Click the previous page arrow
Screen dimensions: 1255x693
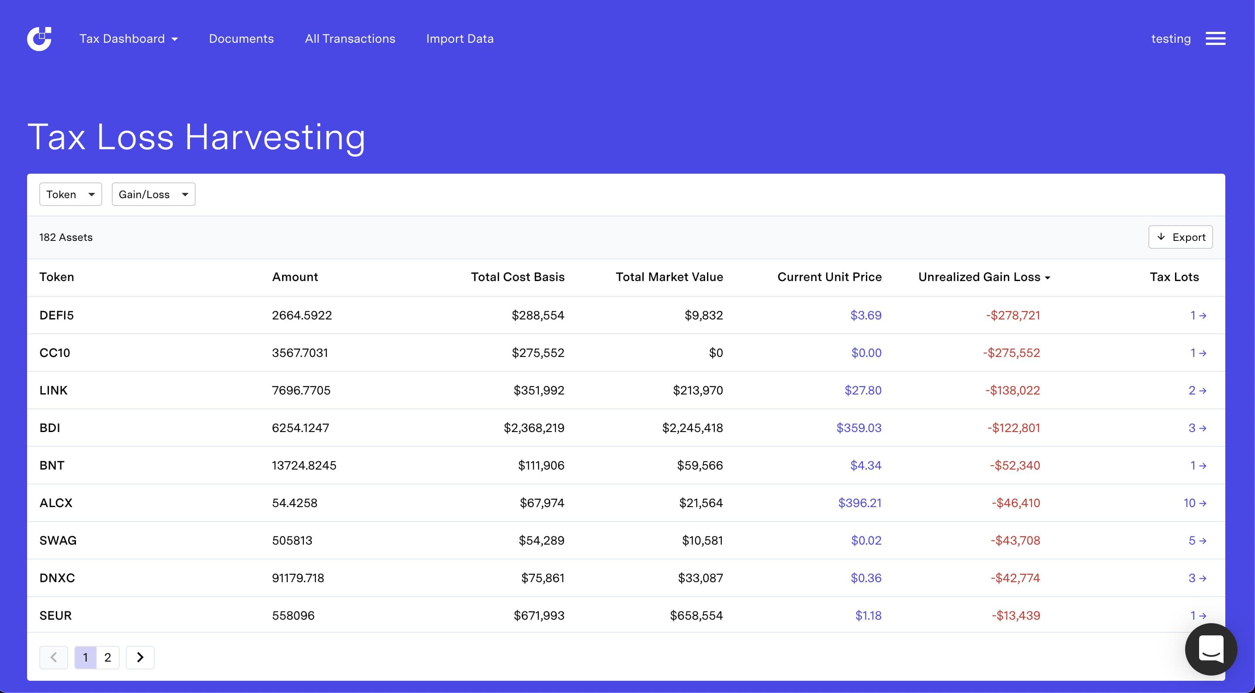[x=54, y=657]
